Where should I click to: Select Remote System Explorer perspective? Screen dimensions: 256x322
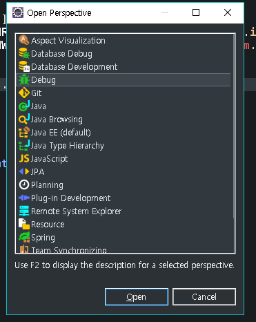76,211
